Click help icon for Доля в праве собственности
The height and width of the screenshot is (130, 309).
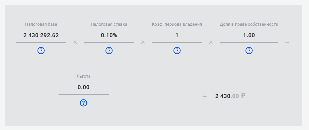249,51
